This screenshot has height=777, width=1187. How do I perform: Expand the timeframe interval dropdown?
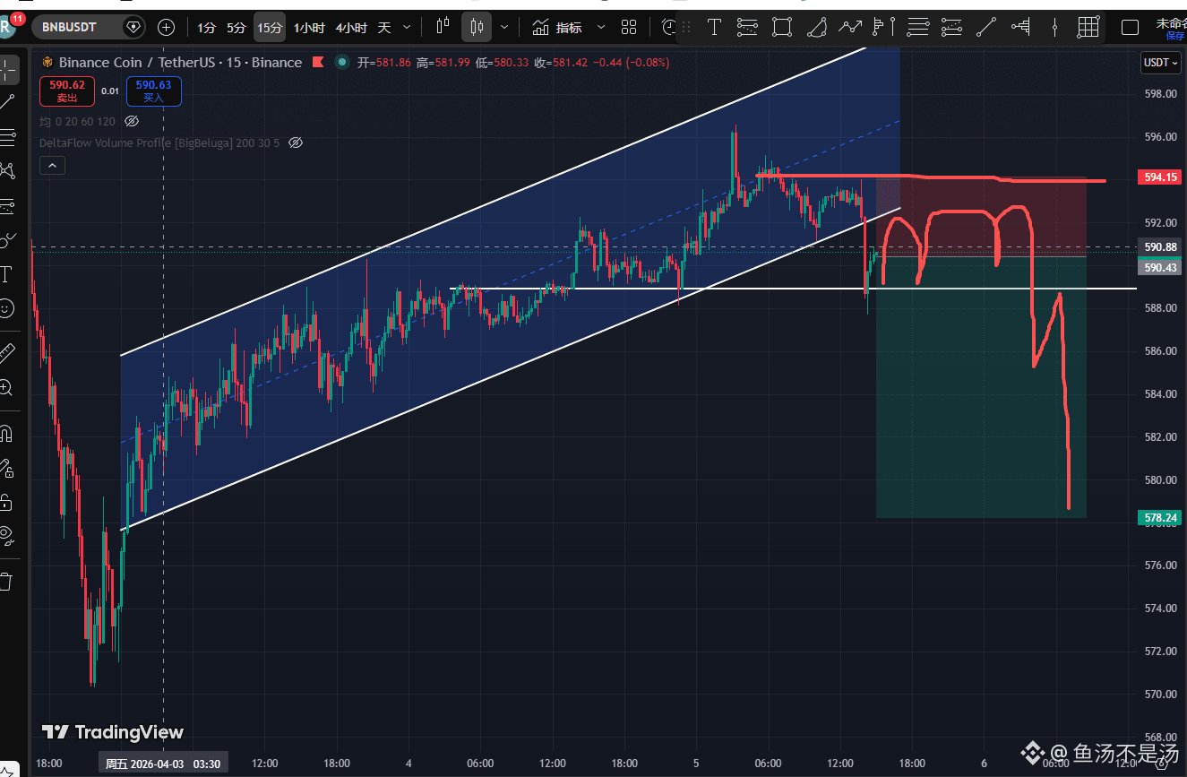tap(408, 28)
